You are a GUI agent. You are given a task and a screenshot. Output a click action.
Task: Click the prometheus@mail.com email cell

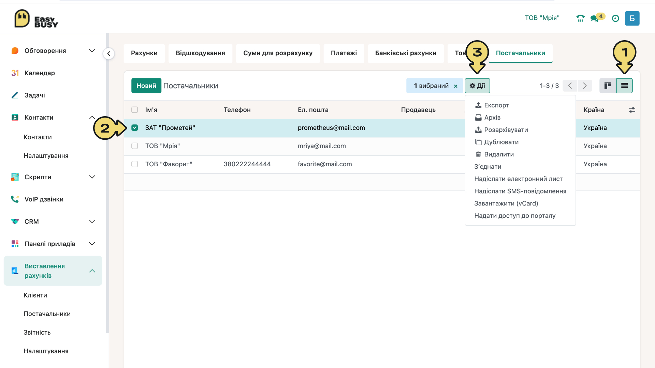[331, 128]
